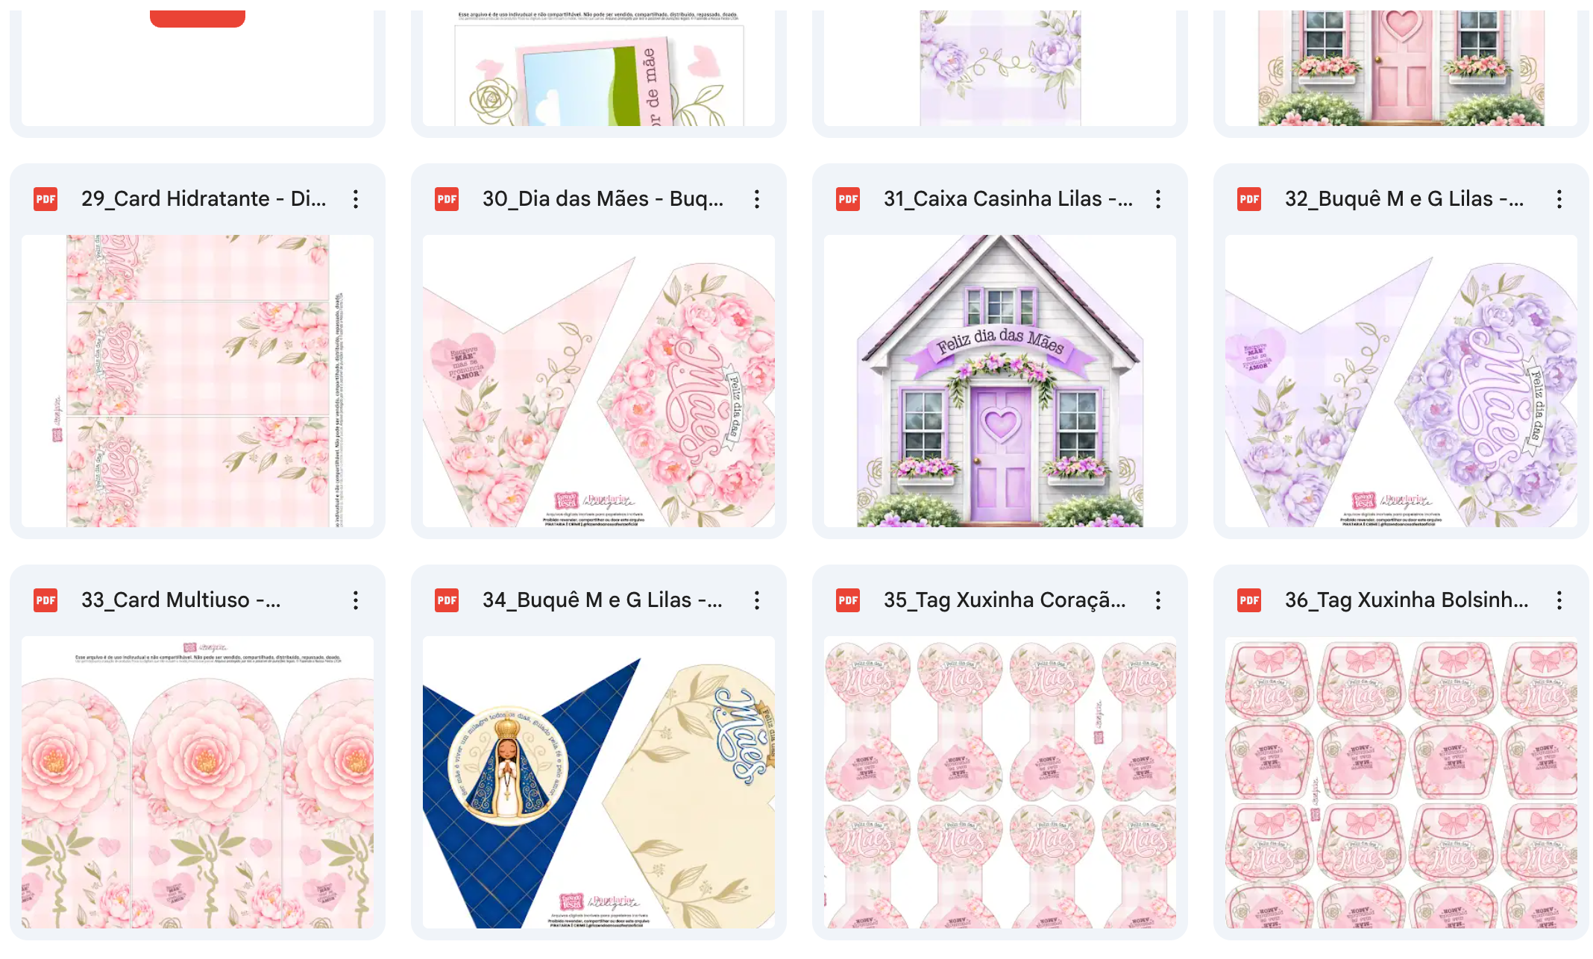The image size is (1593, 959).
Task: Select the 36_Tag Xuxinha Bolsinha file title
Action: pos(1407,600)
